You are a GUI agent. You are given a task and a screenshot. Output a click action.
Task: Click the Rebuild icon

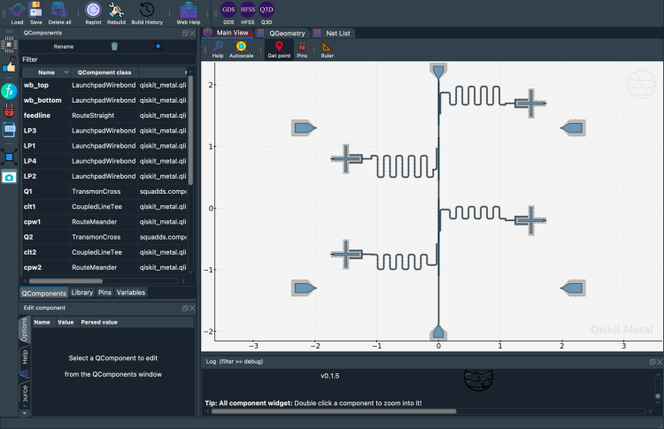[x=116, y=13]
